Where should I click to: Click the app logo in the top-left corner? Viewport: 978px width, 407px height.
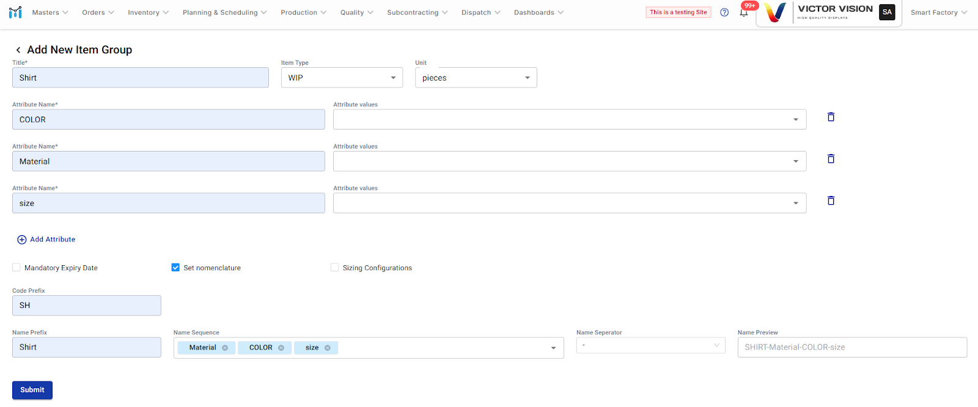click(x=15, y=12)
